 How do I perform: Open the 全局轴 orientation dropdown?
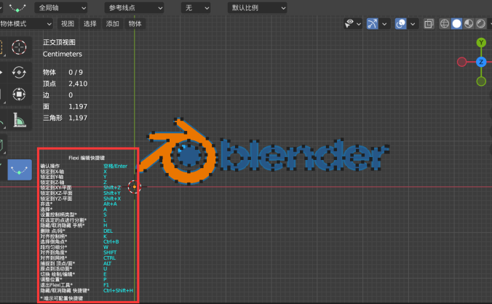61,8
